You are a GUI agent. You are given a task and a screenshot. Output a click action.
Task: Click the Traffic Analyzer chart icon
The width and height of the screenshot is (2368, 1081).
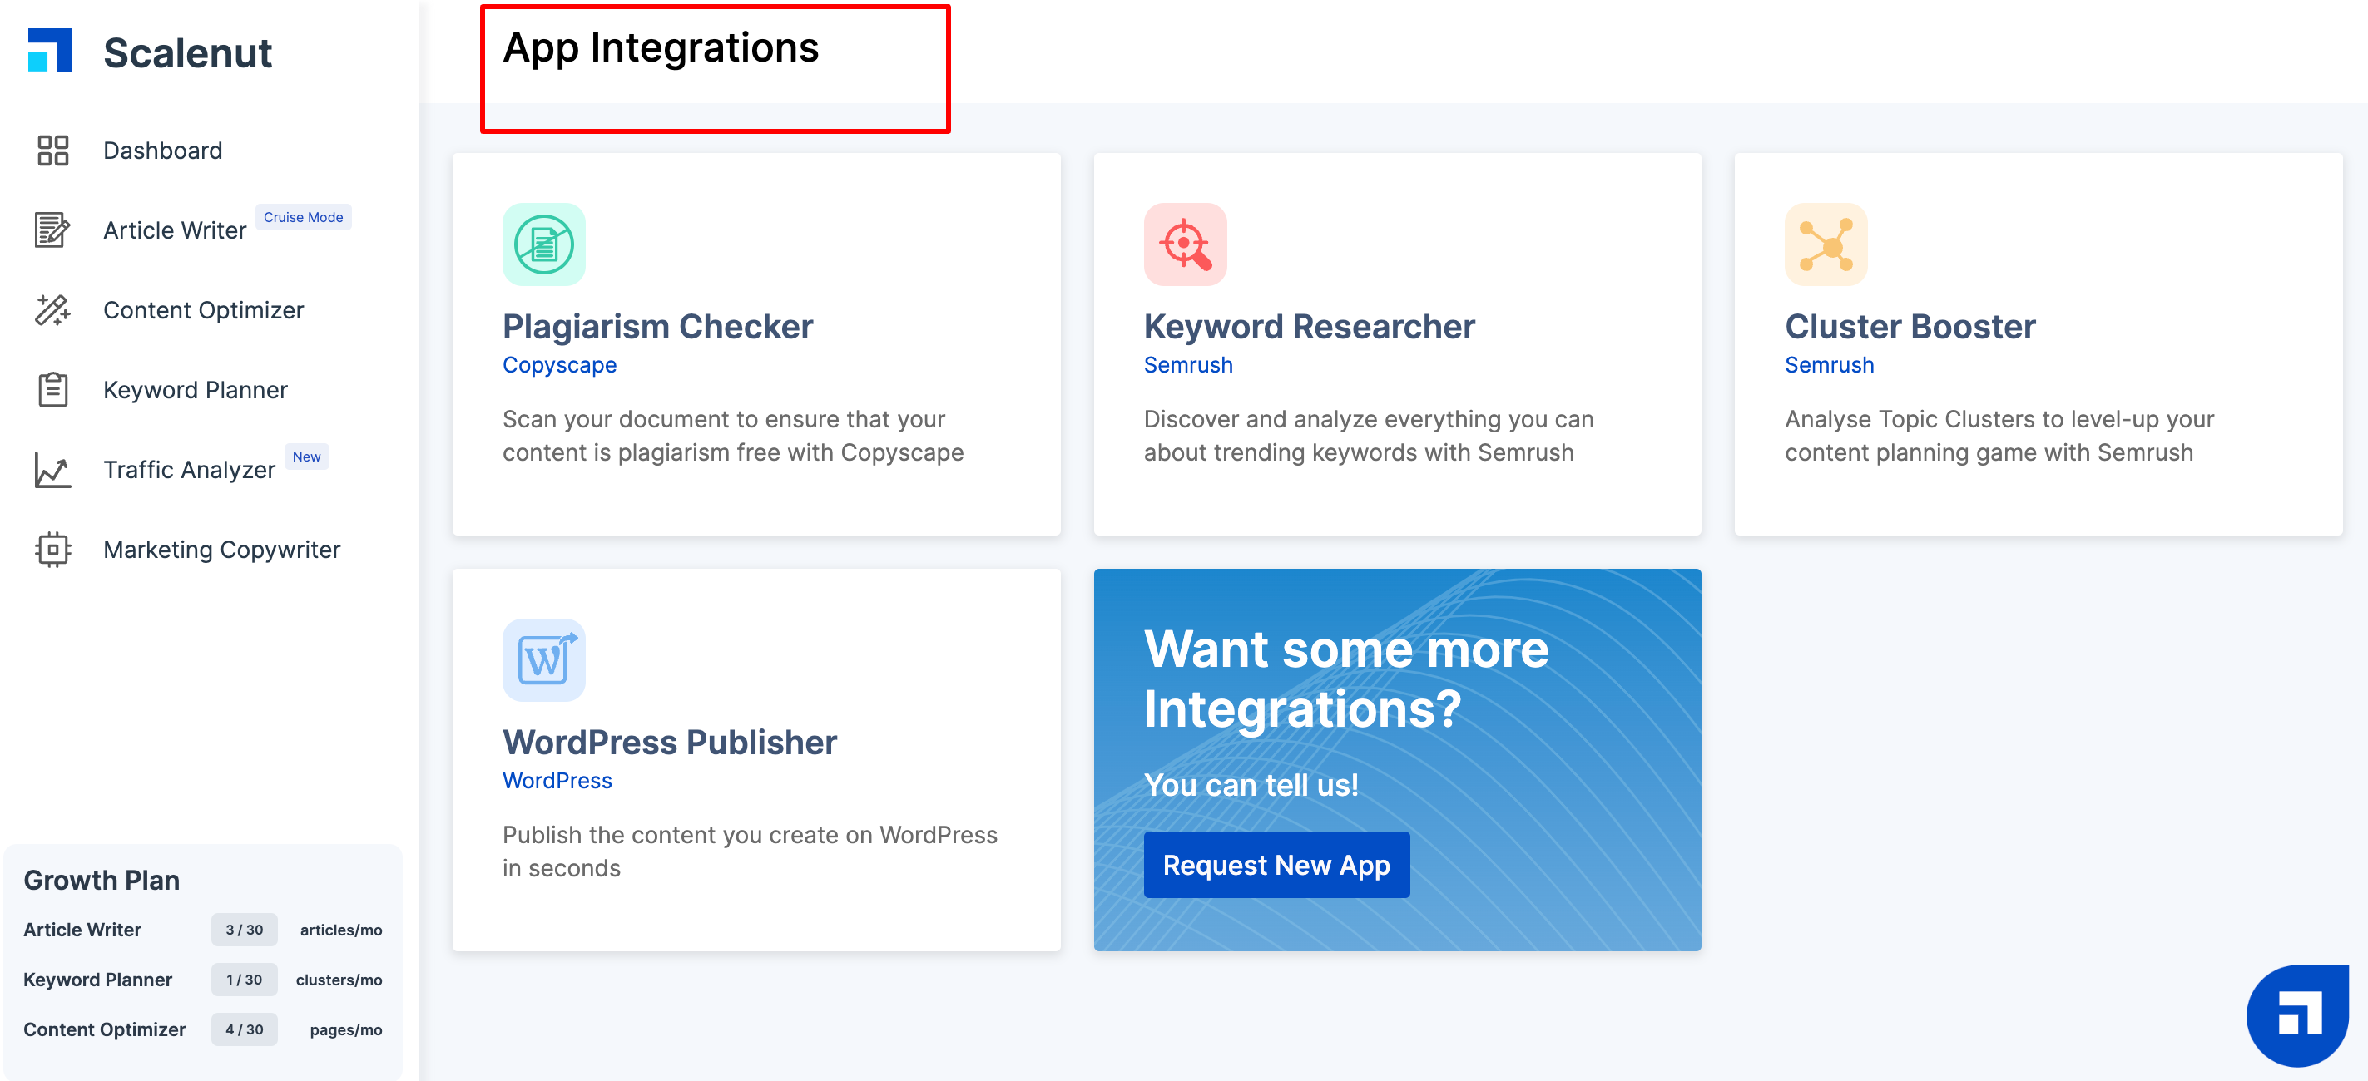click(52, 471)
